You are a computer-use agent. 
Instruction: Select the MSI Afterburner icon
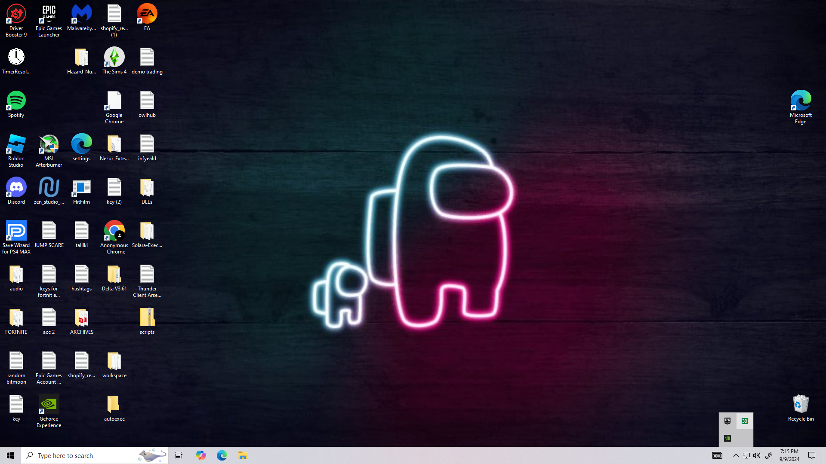[x=49, y=149]
